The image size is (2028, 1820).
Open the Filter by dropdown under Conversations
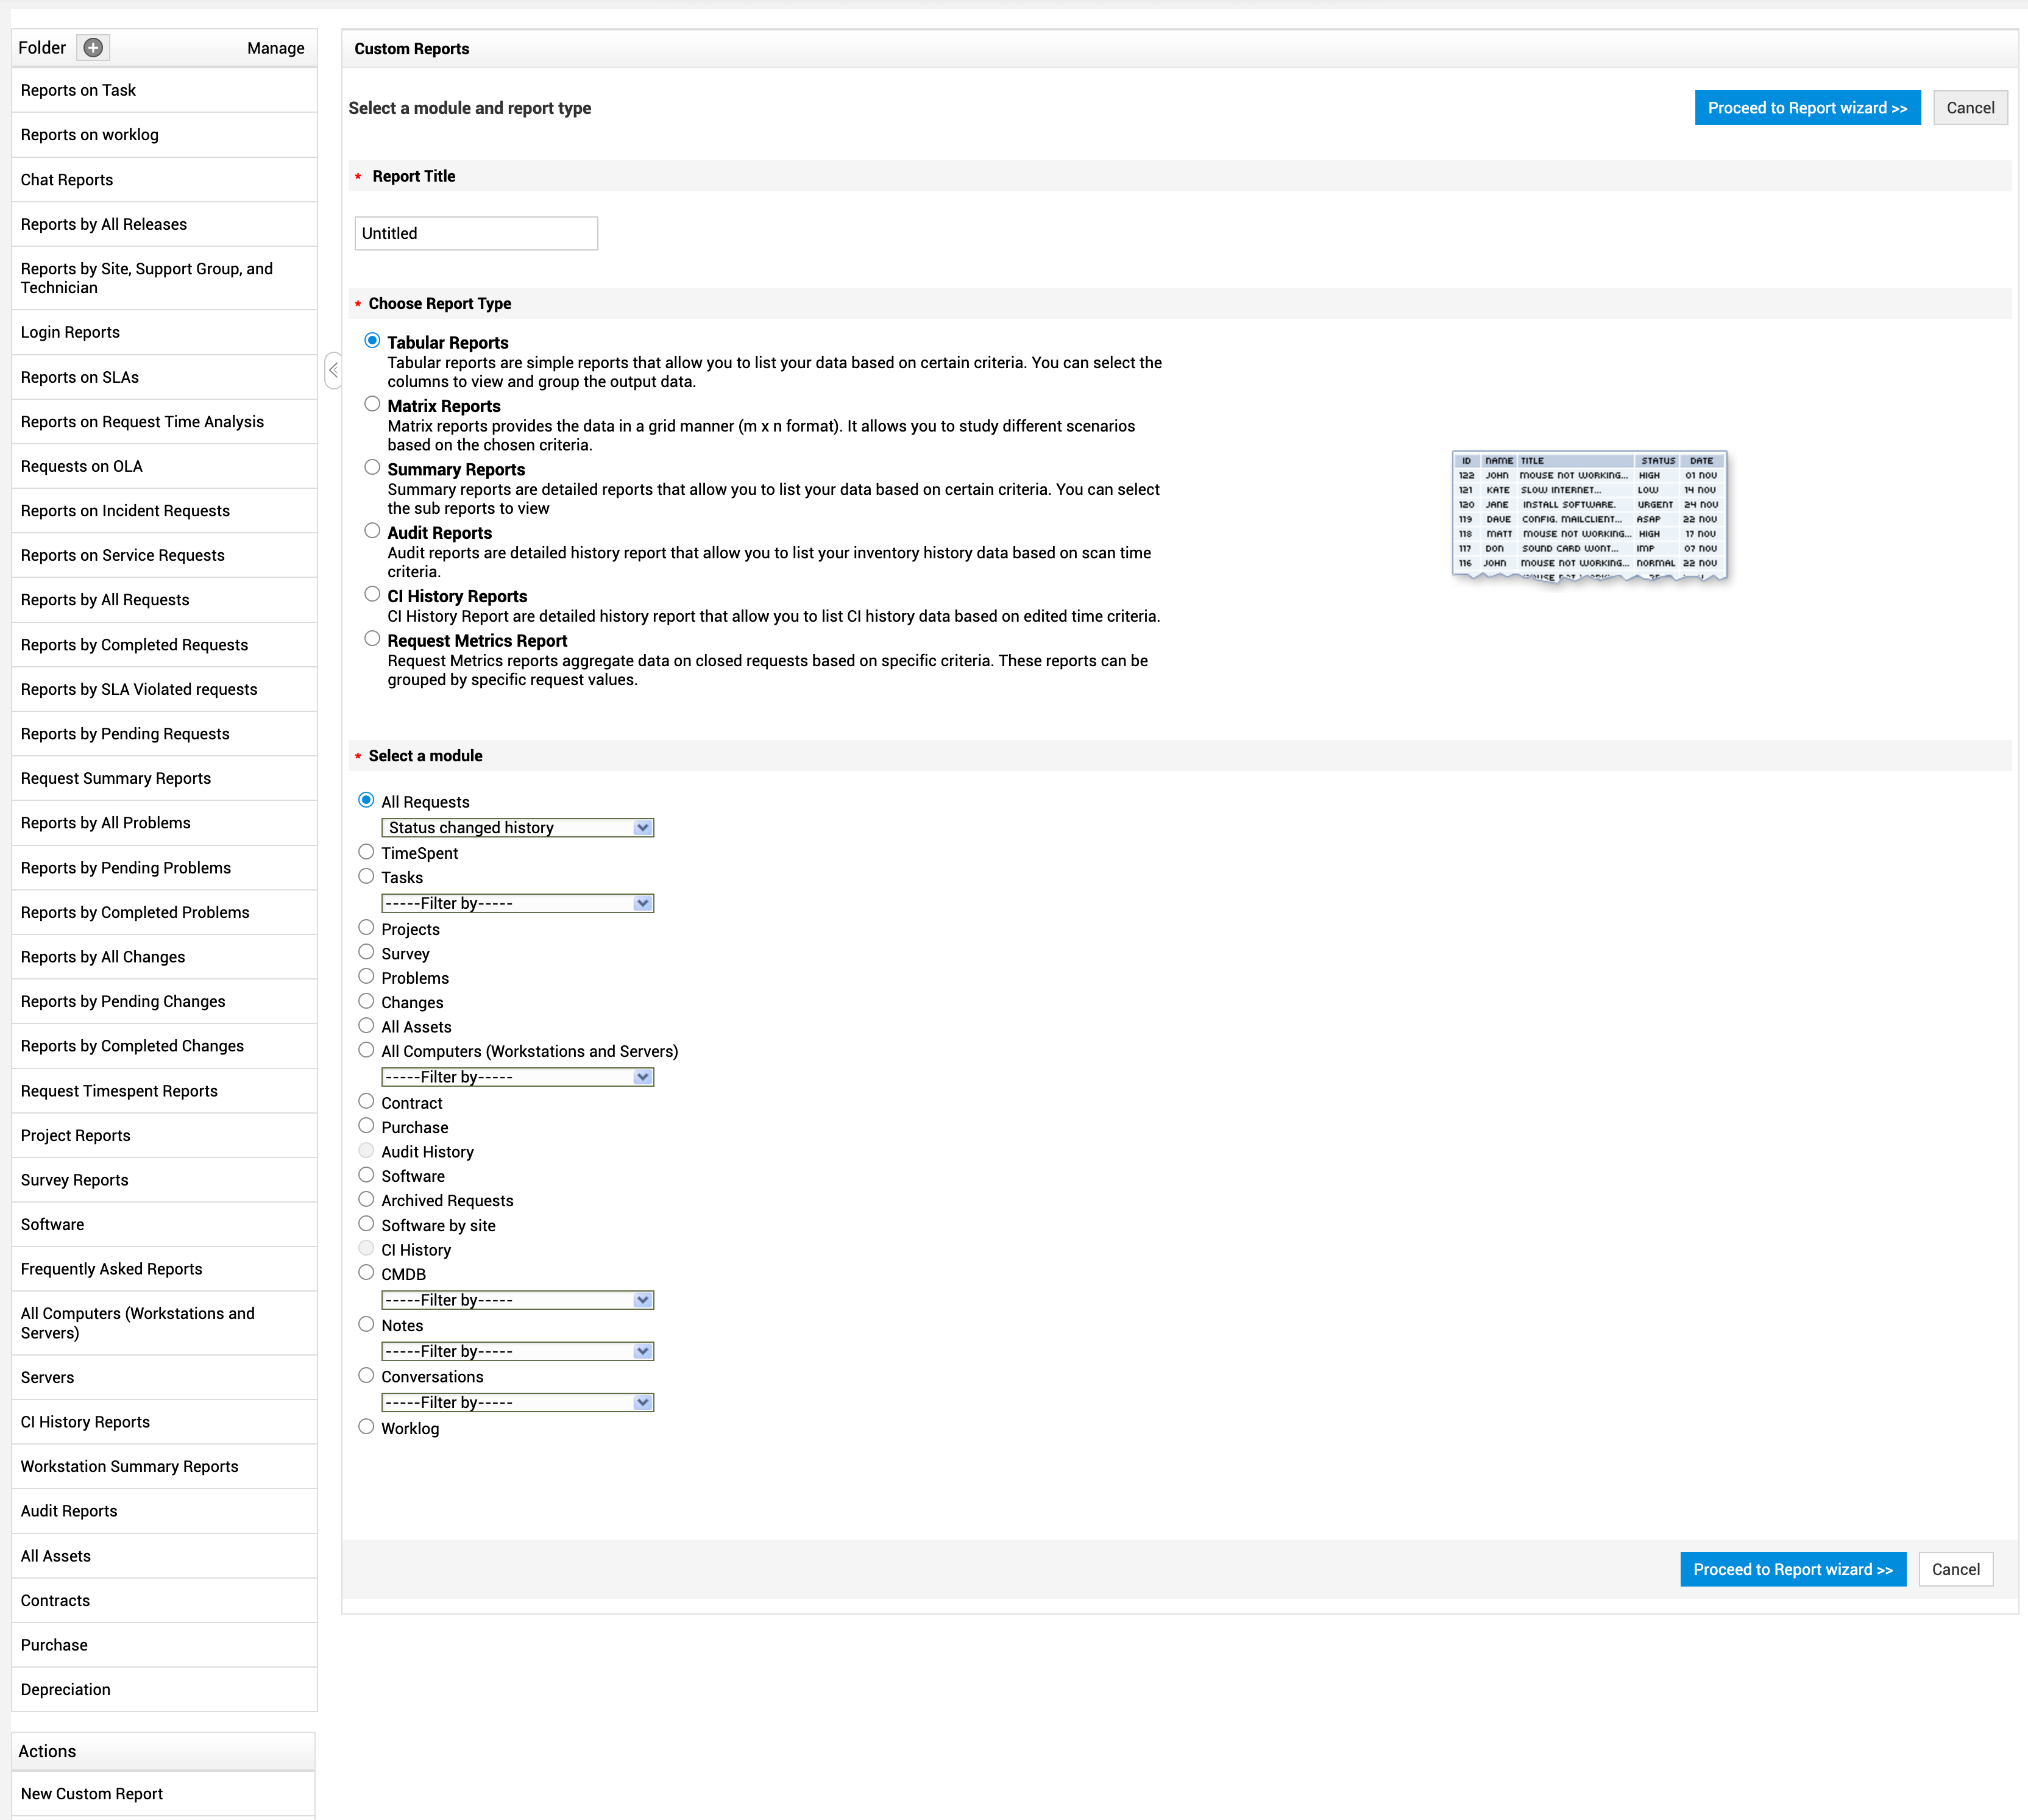point(517,1402)
